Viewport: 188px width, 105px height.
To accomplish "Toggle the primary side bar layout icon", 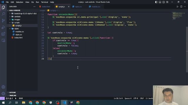I will click(x=156, y=2).
